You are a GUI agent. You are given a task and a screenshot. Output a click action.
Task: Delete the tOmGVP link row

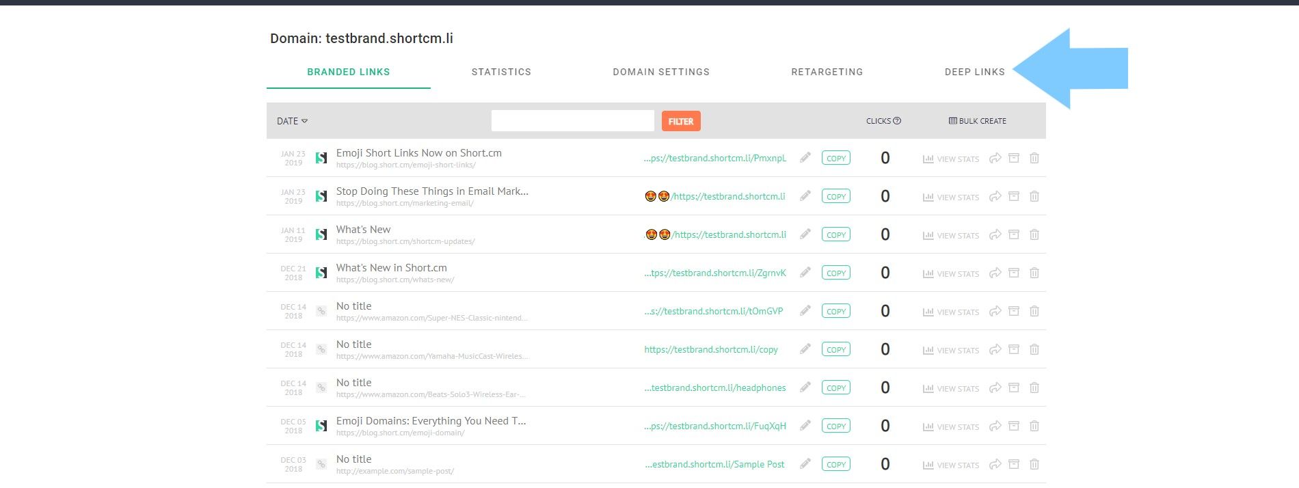(x=1034, y=311)
